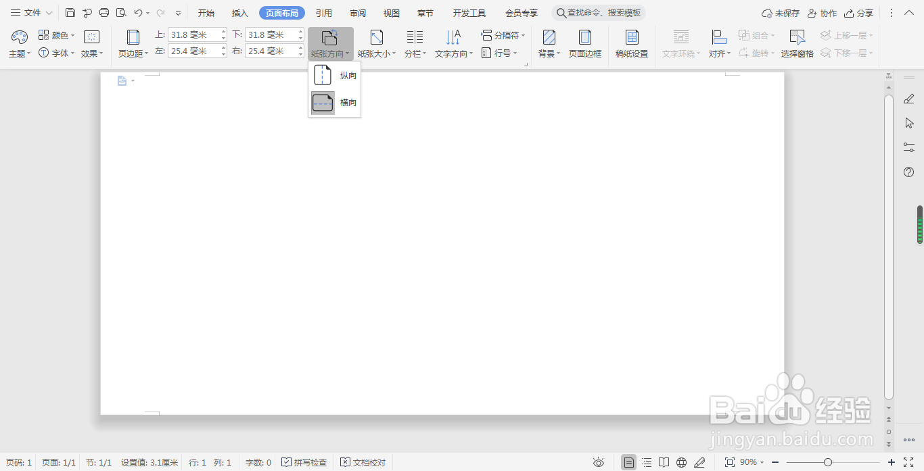Open spell check via 拼写检查 status icon

pos(304,462)
